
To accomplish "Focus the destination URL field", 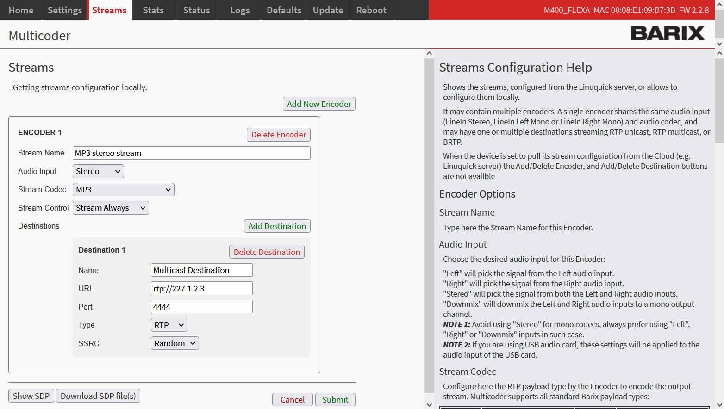I will [201, 289].
